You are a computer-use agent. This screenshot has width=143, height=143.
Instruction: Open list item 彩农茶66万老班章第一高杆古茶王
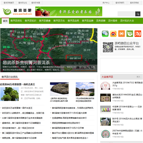(17, 108)
